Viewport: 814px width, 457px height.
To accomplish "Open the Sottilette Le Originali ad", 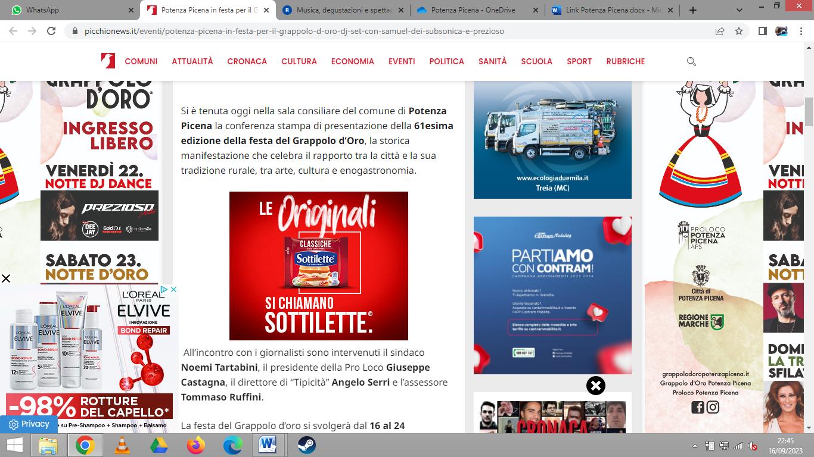I will 319,266.
